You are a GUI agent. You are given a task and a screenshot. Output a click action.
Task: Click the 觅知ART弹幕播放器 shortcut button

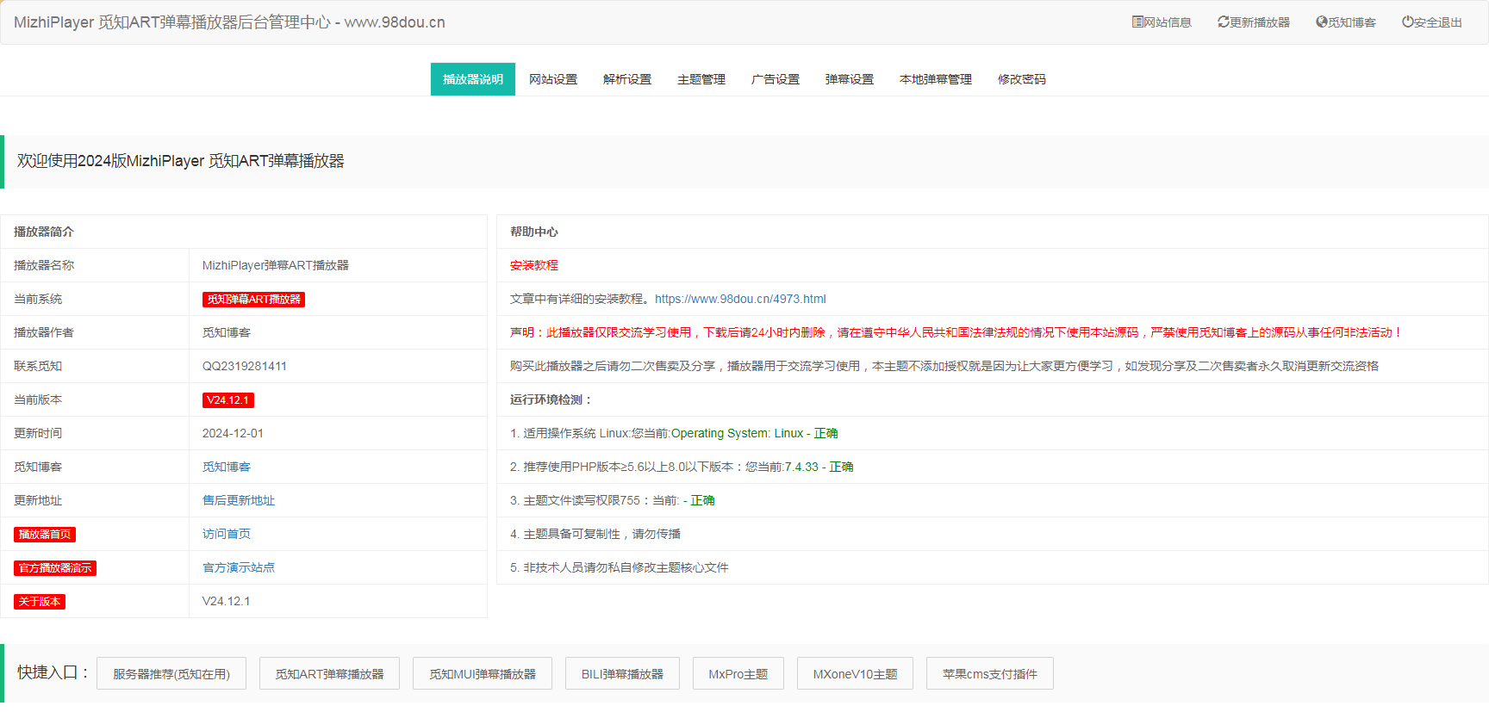click(329, 673)
